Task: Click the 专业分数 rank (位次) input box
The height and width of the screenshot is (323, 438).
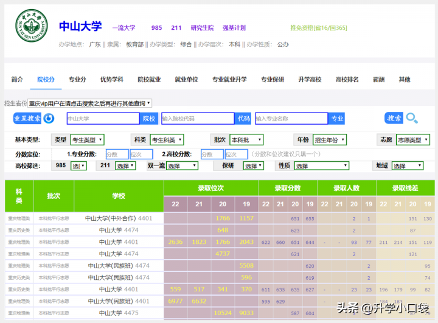Action: click(x=141, y=155)
